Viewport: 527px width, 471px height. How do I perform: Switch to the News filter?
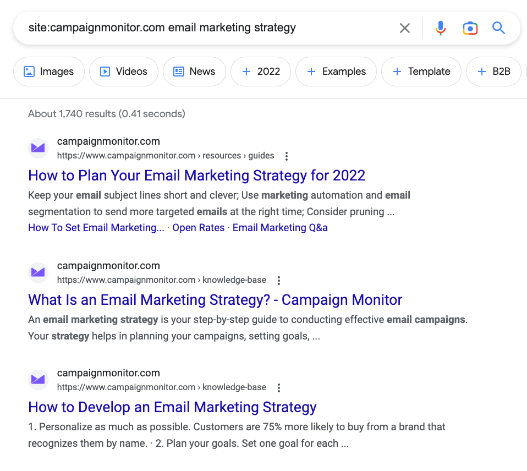[x=194, y=72]
